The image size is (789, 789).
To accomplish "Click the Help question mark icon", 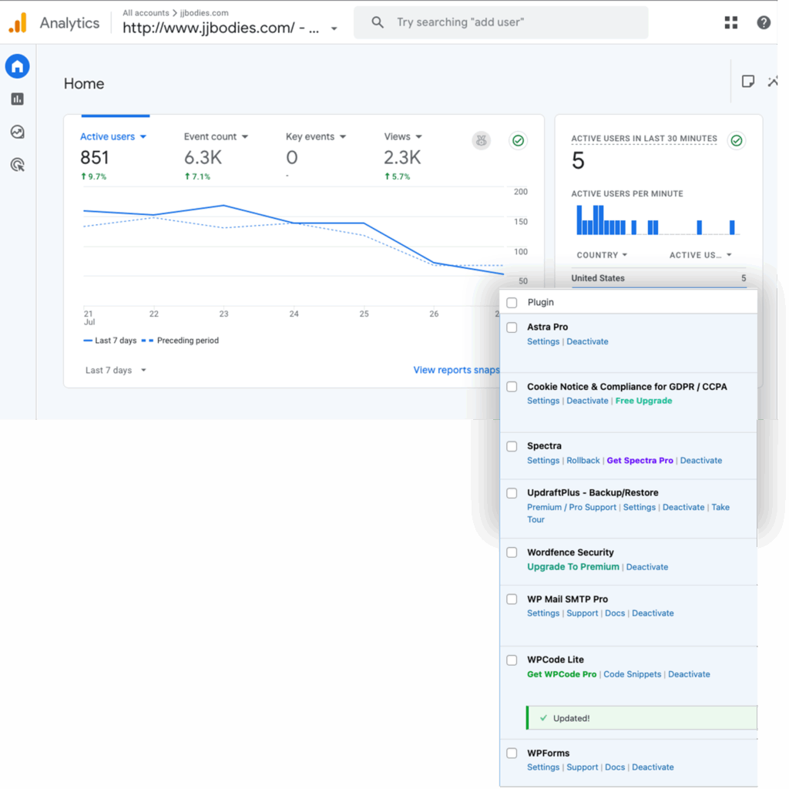I will click(x=764, y=22).
